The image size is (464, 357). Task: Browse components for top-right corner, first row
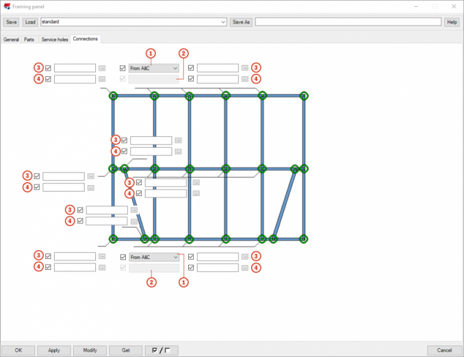[245, 68]
